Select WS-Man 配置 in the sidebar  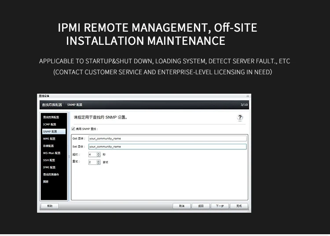[x=52, y=153]
